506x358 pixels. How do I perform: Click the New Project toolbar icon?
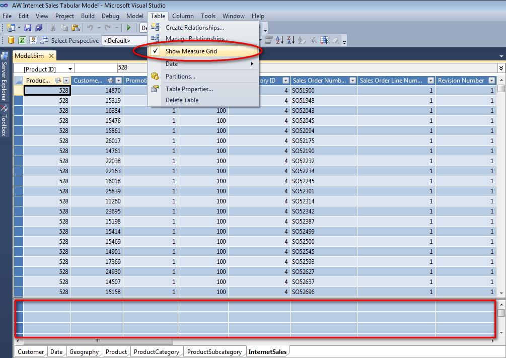point(11,28)
